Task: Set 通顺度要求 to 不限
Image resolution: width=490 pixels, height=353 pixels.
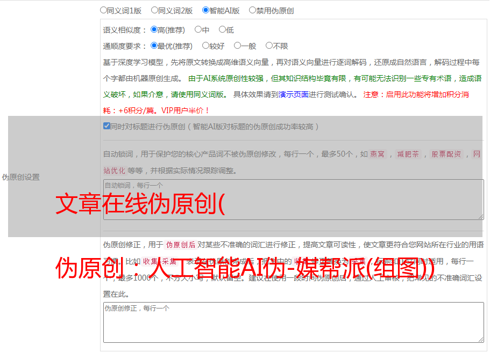Action: (x=269, y=46)
